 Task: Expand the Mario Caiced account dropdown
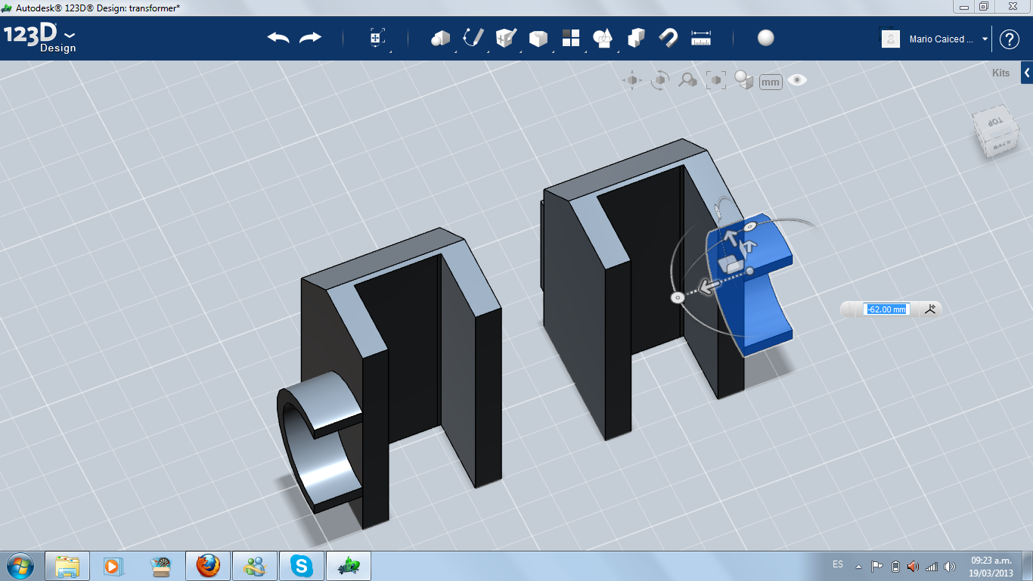pyautogui.click(x=985, y=39)
